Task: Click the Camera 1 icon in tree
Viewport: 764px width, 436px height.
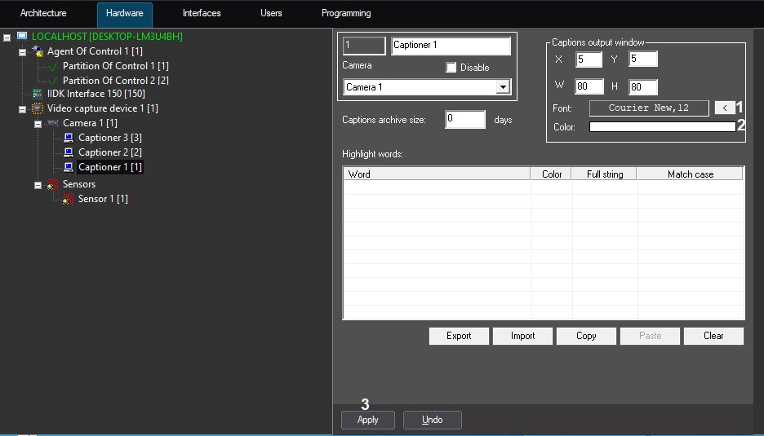Action: click(x=53, y=123)
